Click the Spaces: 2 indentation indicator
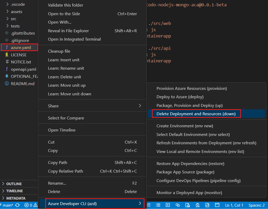The height and width of the screenshot is (209, 268). click(256, 205)
